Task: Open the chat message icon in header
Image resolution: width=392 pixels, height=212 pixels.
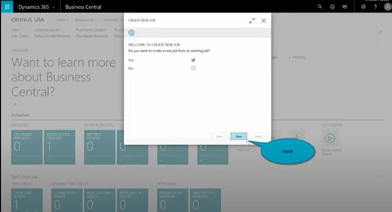Action: pyautogui.click(x=344, y=7)
